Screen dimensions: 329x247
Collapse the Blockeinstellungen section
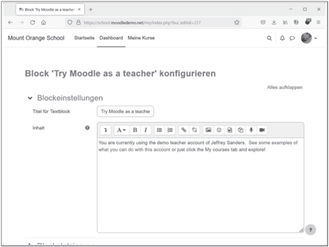click(30, 98)
